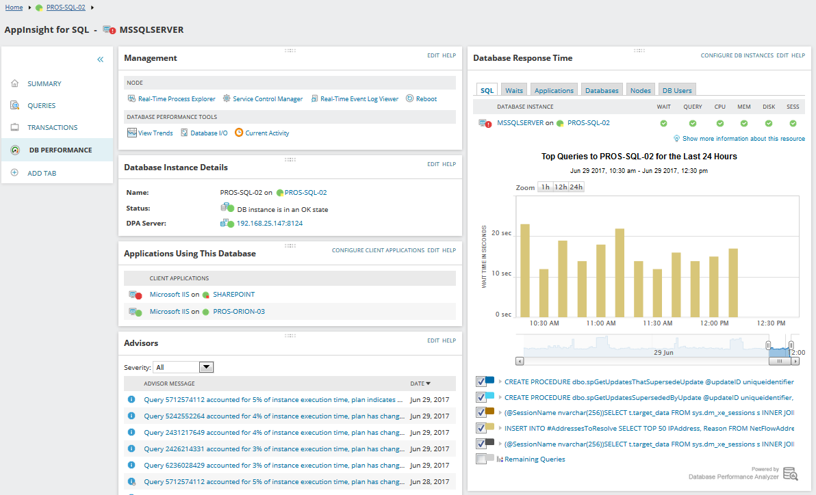Click the PROS-ORION-03 application status icon
Viewport: 816px width, 495px height.
click(x=136, y=312)
